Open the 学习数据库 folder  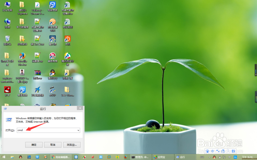pos(22,24)
